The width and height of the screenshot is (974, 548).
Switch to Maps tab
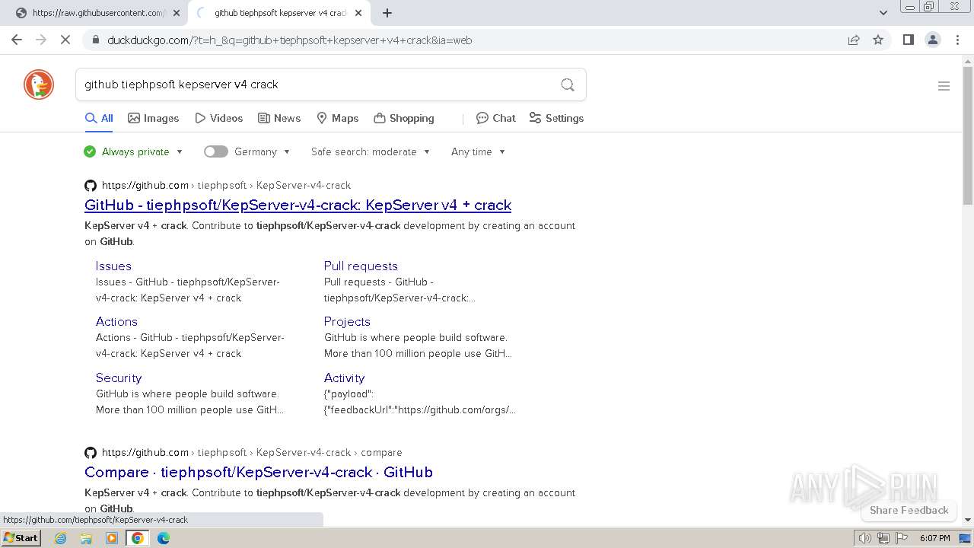click(x=337, y=118)
